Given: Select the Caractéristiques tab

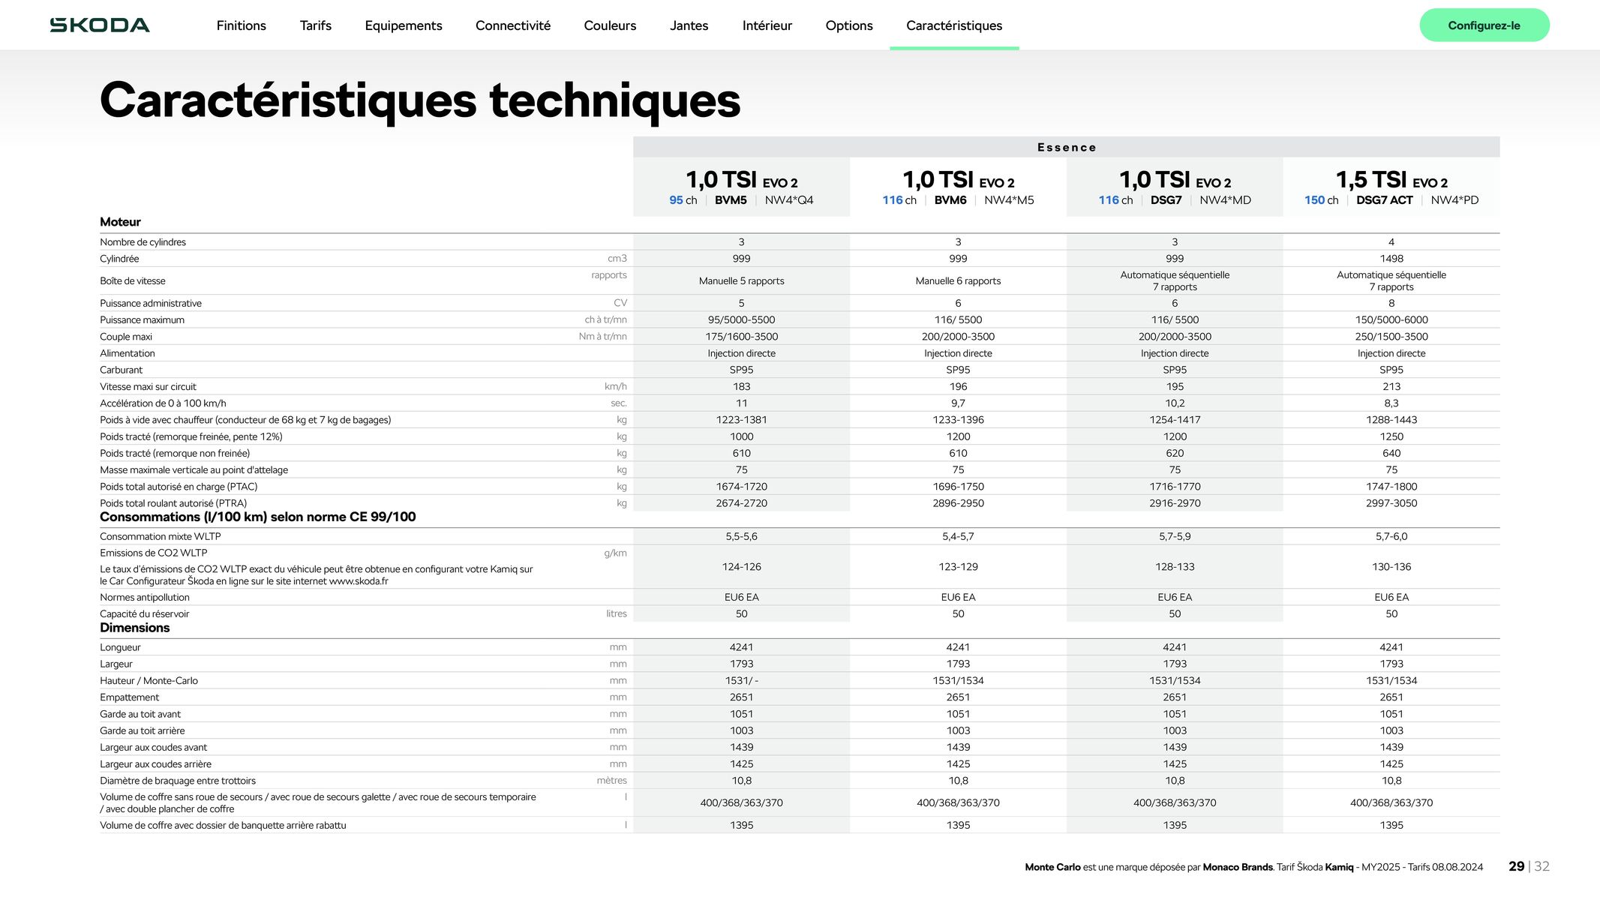Looking at the screenshot, I should tap(954, 25).
